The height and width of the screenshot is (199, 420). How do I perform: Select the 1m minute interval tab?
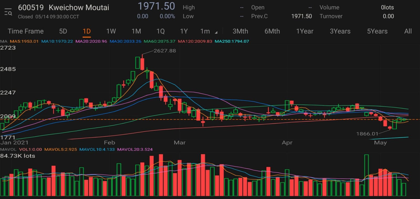click(x=205, y=31)
